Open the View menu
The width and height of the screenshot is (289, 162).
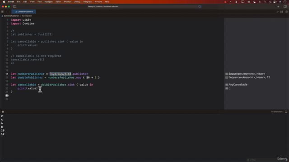(32, 2)
